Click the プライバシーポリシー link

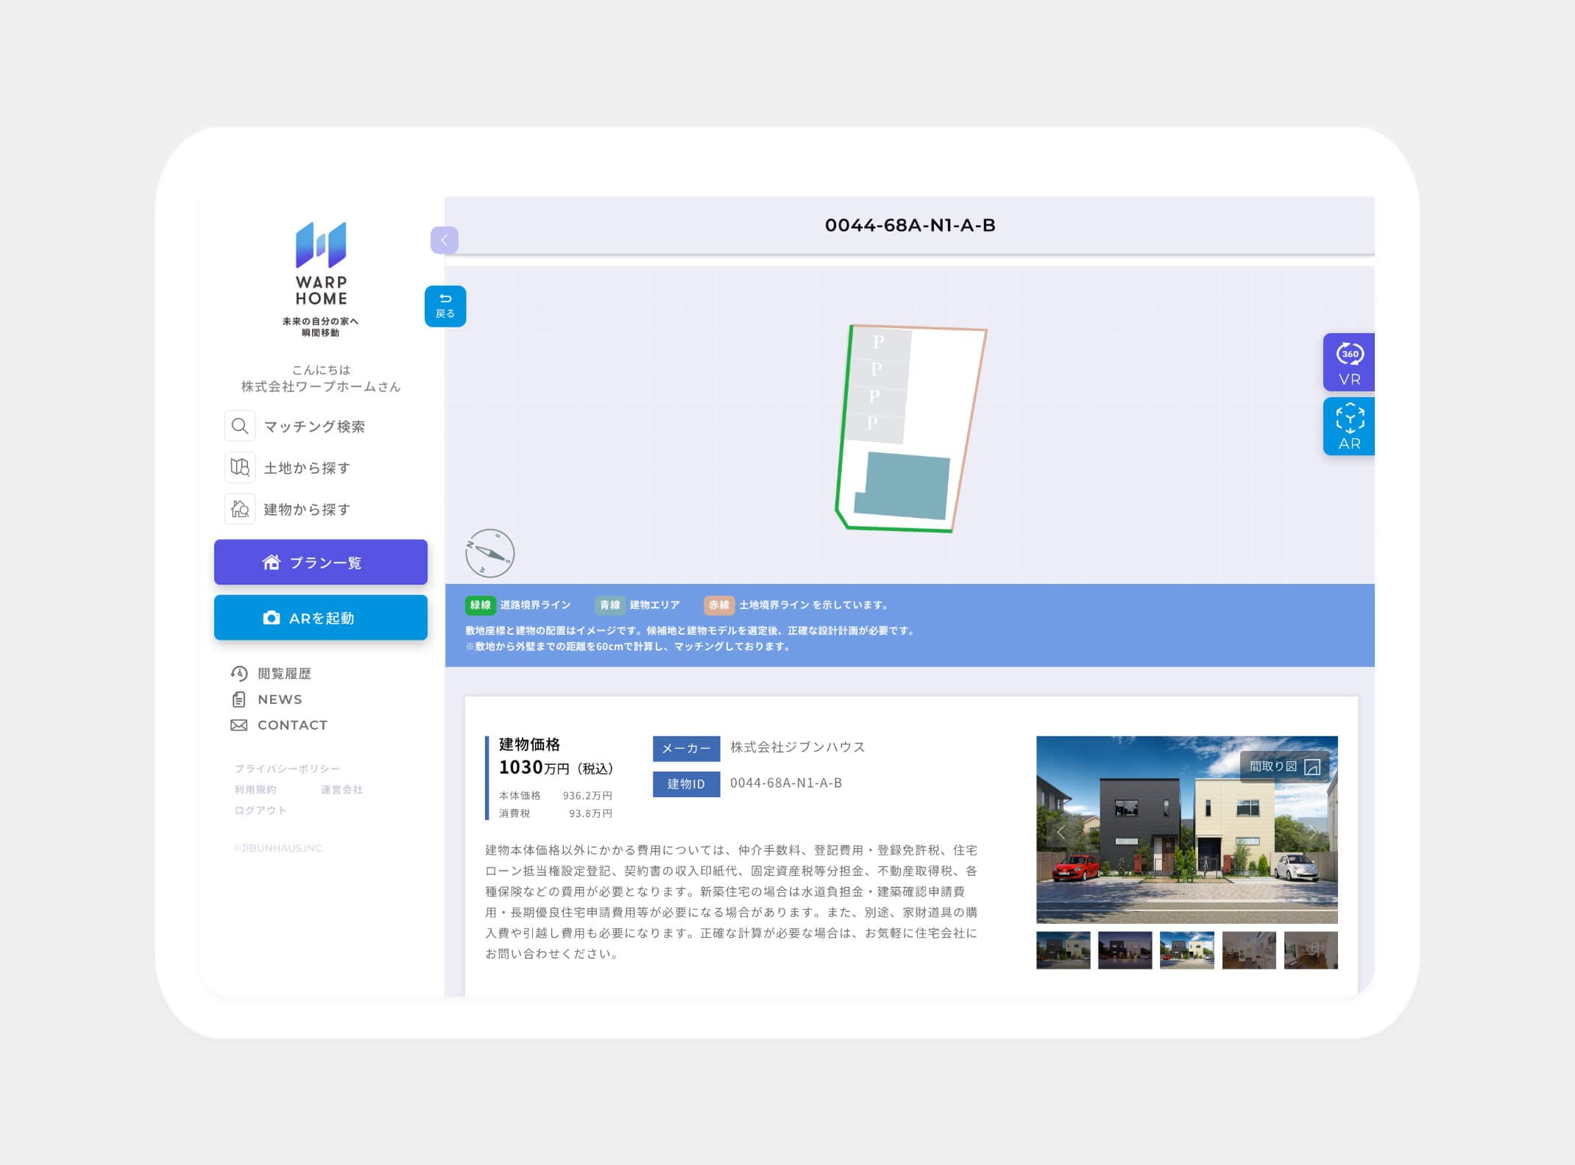pyautogui.click(x=287, y=769)
